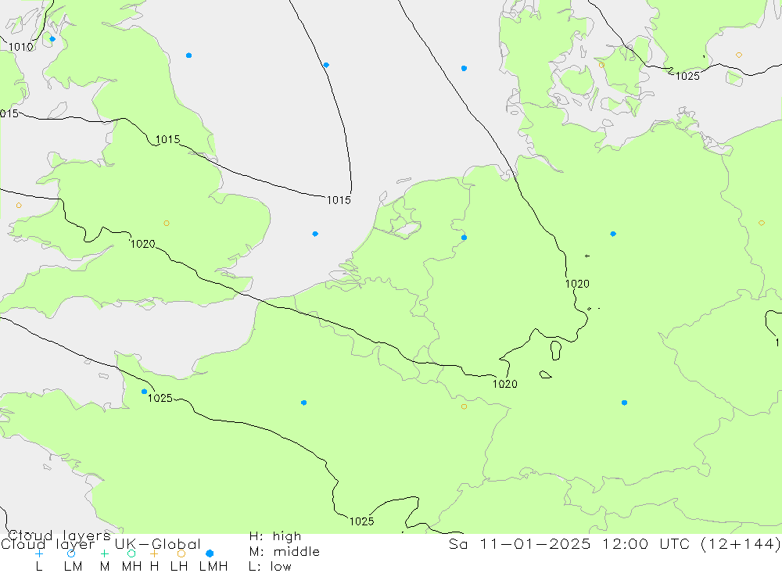Click the 'M: middle' legend text
Image resolution: width=782 pixels, height=573 pixels.
285,552
